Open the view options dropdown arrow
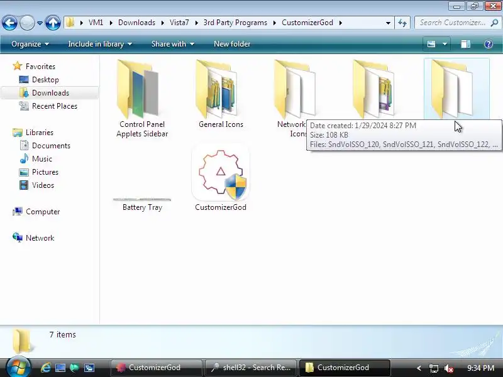Viewport: 503px width, 377px height. (445, 44)
